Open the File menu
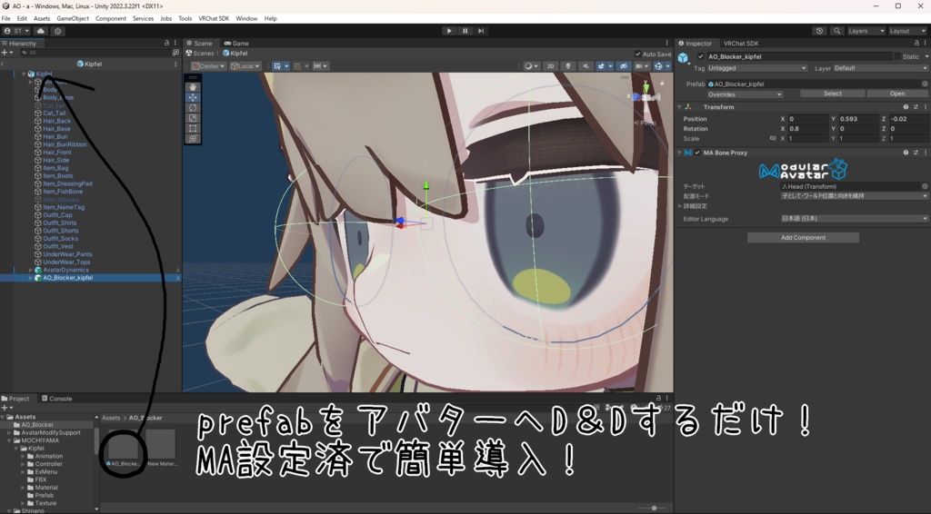Screen dimensions: 931x514 (x=6, y=18)
